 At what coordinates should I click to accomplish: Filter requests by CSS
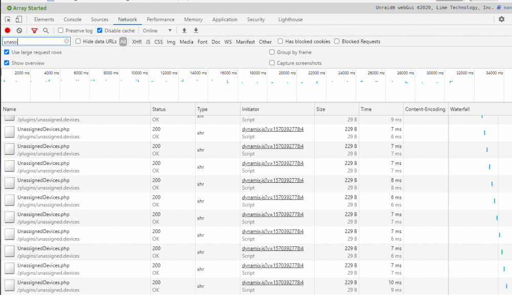tap(158, 41)
